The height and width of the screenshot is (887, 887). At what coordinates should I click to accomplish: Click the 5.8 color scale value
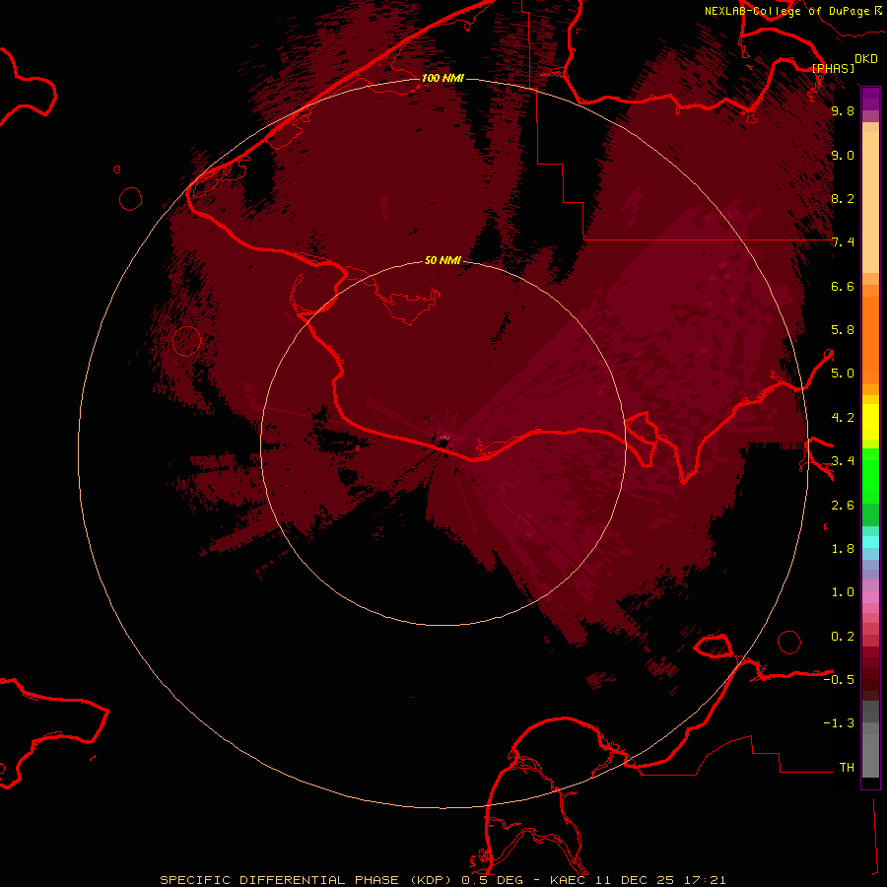(x=843, y=330)
